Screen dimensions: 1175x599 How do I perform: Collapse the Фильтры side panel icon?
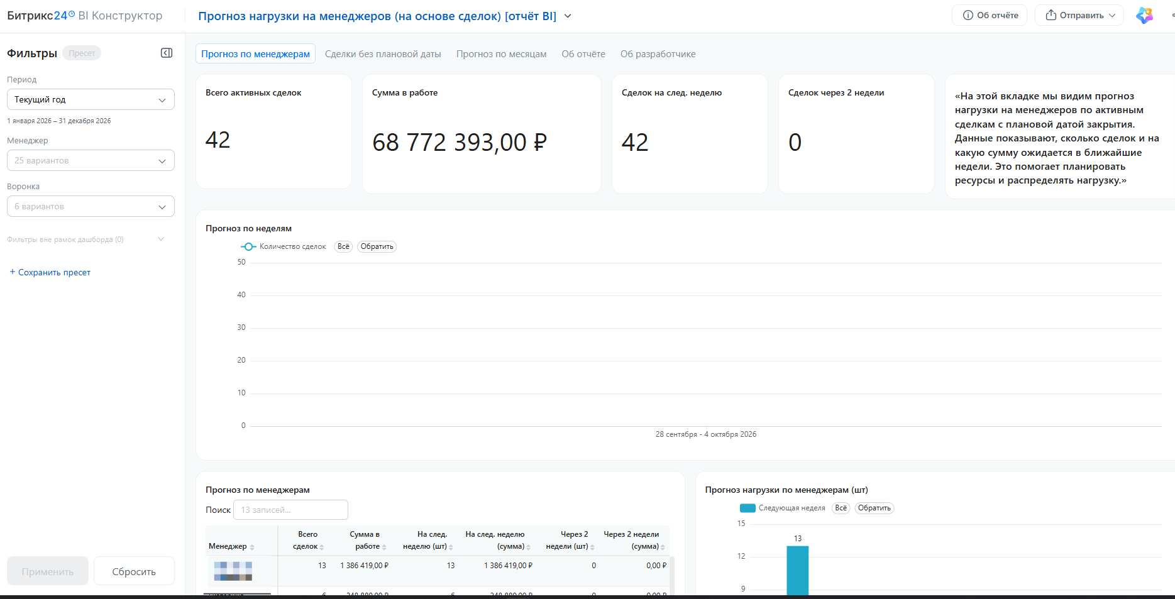(x=167, y=53)
